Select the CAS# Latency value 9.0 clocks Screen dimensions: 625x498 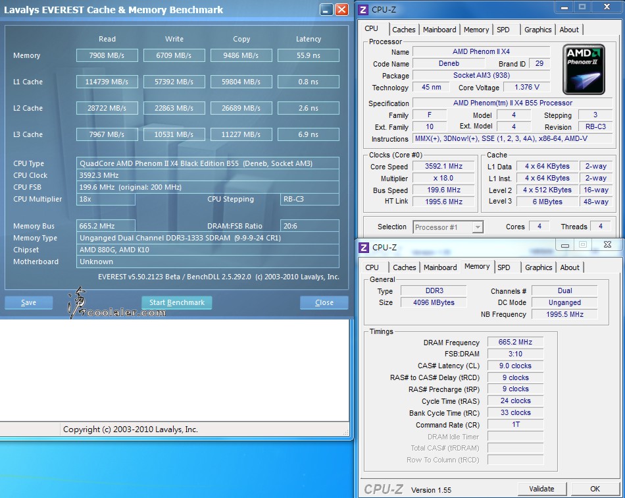[515, 366]
